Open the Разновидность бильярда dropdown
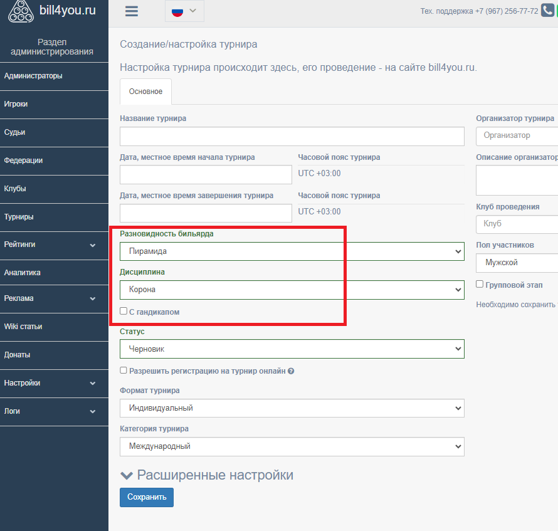 point(292,251)
